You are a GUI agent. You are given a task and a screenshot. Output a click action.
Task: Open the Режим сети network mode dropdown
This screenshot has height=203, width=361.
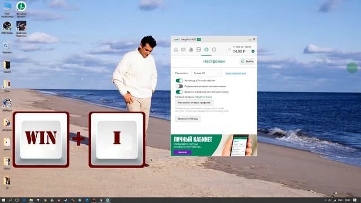[x=206, y=73]
